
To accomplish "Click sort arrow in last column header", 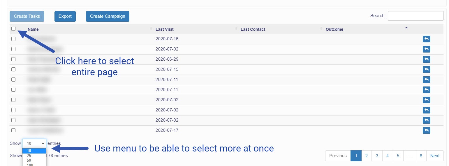I will pos(406,28).
